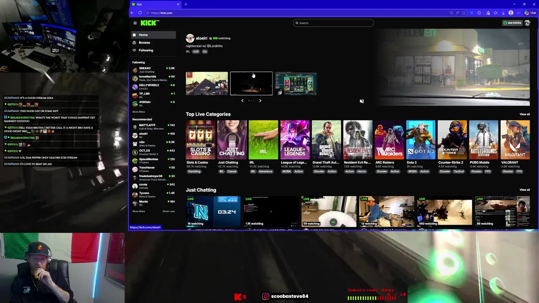Screen dimensions: 539x303
Task: Open CCT_CS recommended channel
Action: tap(153, 152)
